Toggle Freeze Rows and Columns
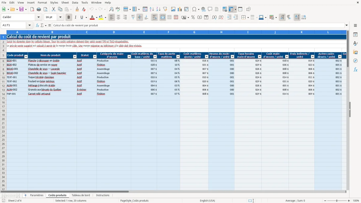Screen dimensions: 361x203 [x=231, y=9]
